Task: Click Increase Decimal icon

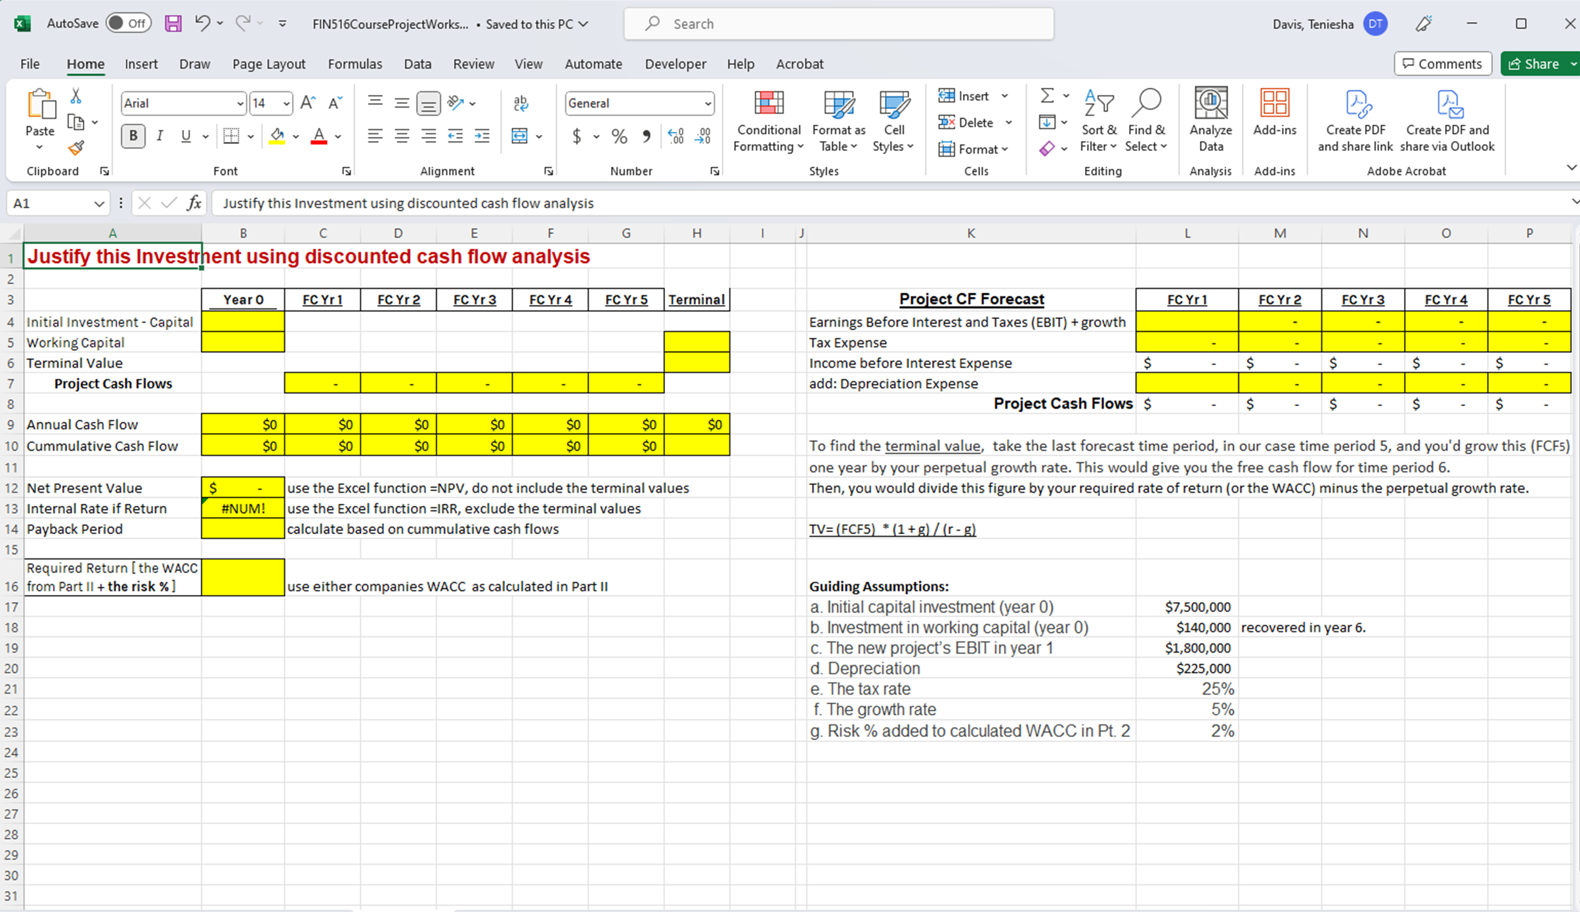Action: [675, 136]
